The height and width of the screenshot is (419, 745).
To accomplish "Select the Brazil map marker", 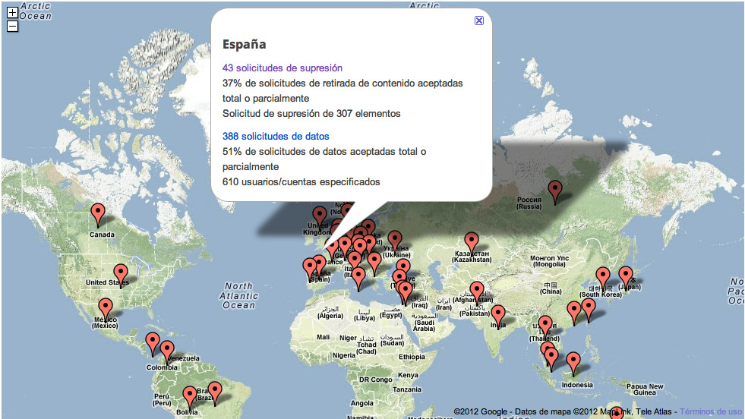I will tap(215, 393).
